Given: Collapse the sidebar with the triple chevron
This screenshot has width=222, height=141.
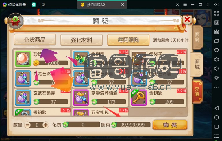Looking at the screenshot, I should (217, 5).
